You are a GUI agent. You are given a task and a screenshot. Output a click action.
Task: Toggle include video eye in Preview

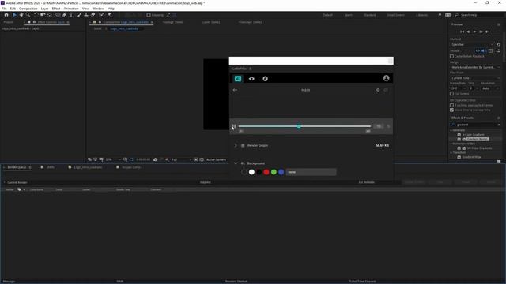click(x=478, y=50)
